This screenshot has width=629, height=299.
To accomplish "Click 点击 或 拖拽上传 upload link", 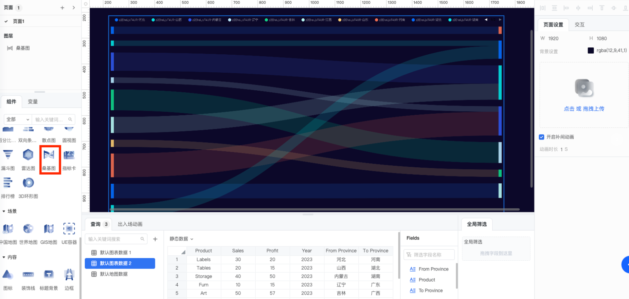I will coord(584,109).
